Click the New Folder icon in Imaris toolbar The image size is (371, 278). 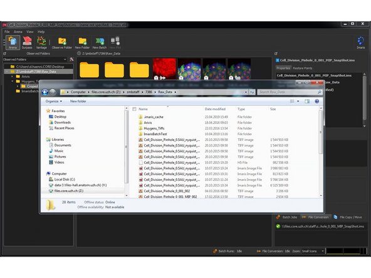82,43
